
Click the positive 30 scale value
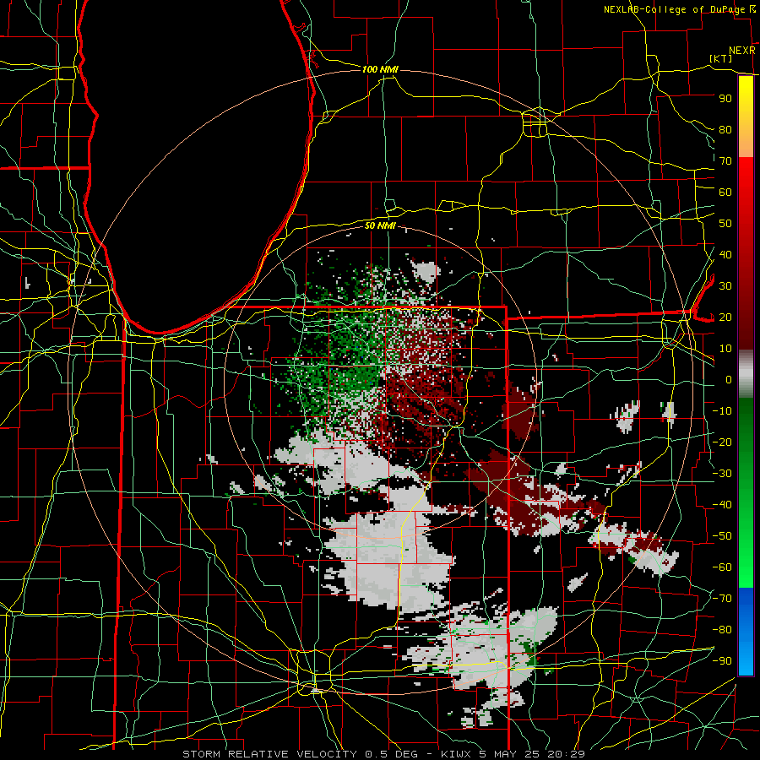click(x=725, y=286)
